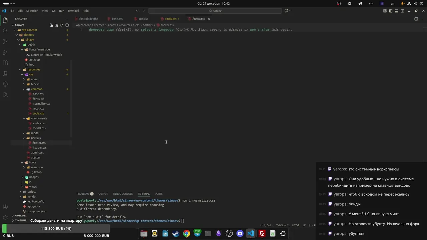Open Run and Debug view
Image resolution: width=427 pixels, height=240 pixels.
coord(5,52)
